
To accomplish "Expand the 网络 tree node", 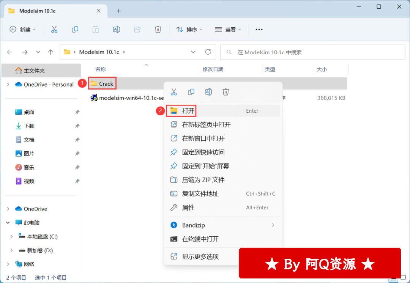I will coord(8,264).
